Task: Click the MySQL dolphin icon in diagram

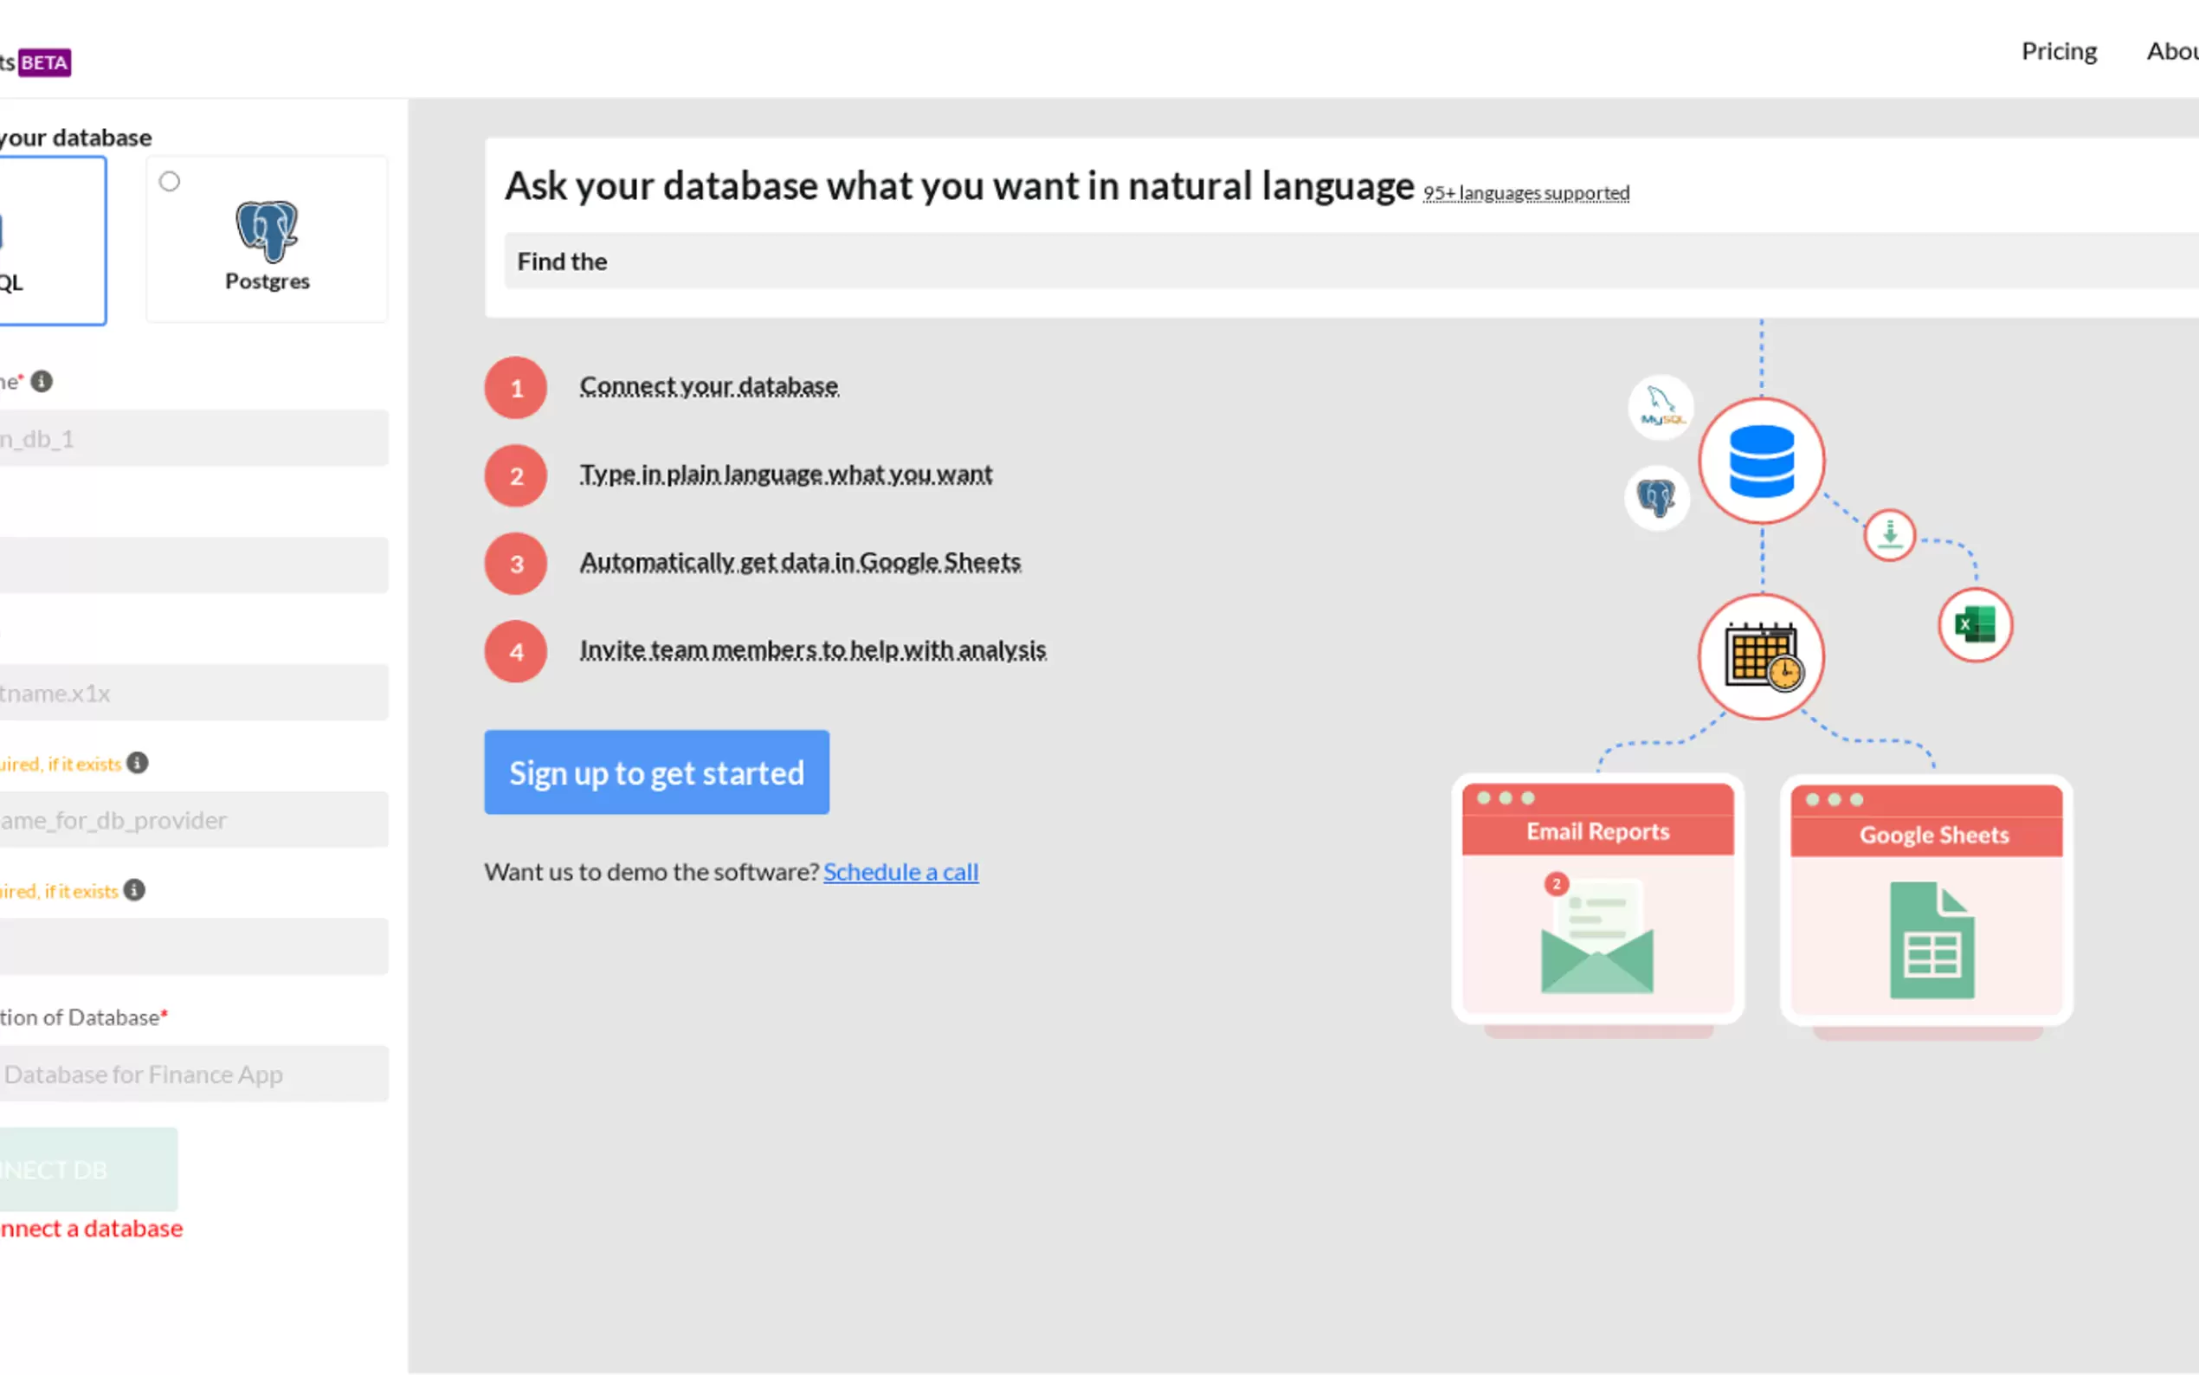Action: (1661, 406)
